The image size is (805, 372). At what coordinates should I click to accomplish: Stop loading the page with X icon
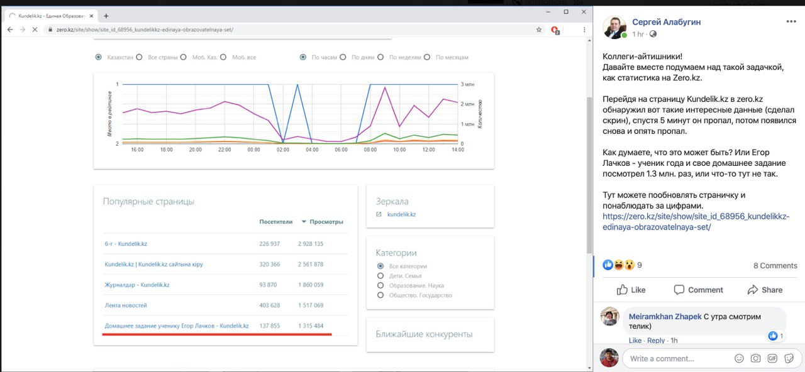coord(34,30)
